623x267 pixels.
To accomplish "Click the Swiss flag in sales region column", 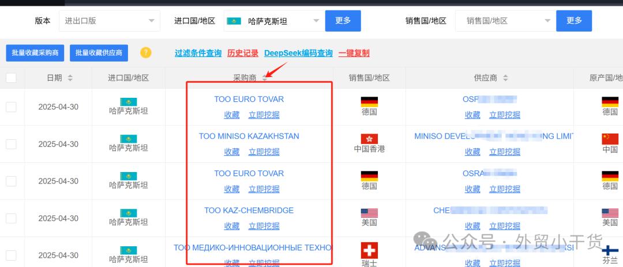I will click(x=369, y=250).
